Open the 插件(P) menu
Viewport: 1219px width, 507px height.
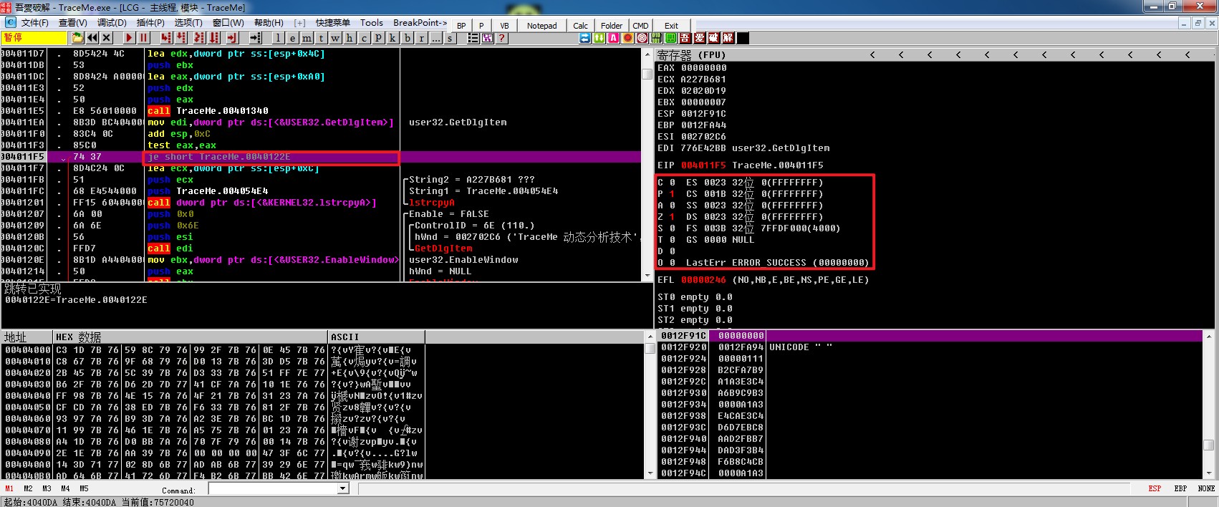[150, 23]
